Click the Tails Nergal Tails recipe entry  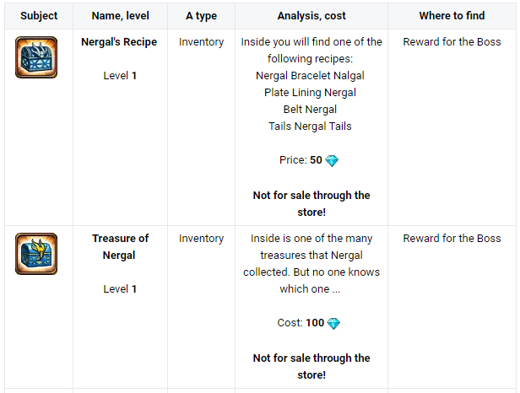[x=311, y=127]
